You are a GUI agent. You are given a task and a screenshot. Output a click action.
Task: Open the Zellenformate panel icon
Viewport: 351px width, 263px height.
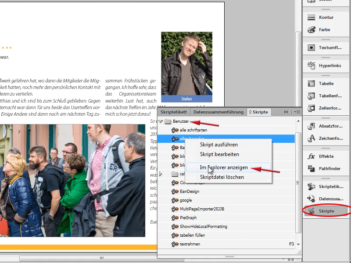(311, 108)
